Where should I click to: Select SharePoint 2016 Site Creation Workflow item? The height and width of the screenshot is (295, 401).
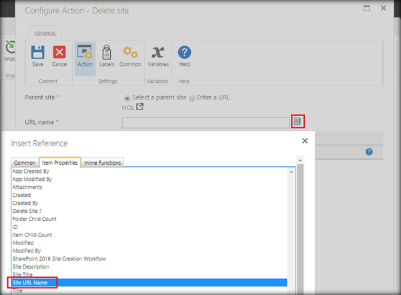click(149, 259)
